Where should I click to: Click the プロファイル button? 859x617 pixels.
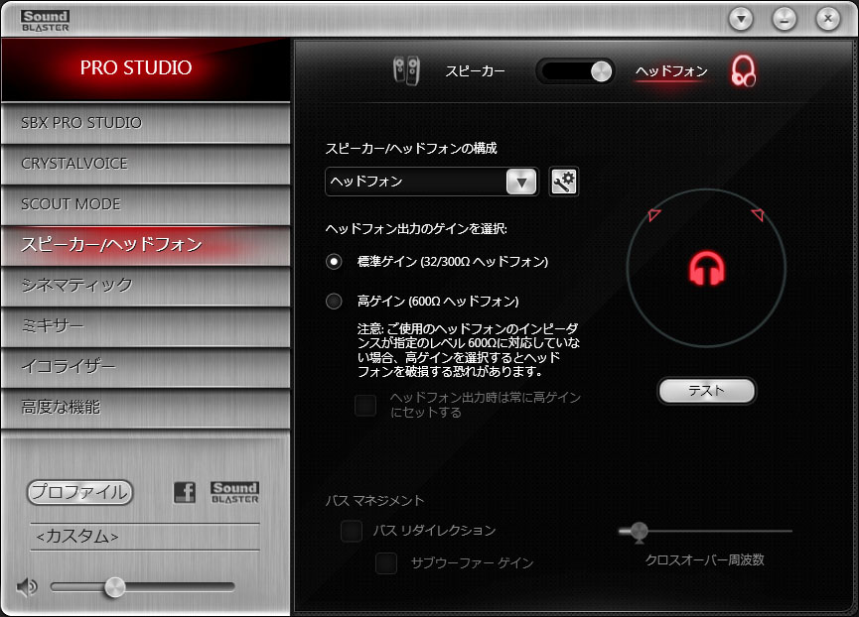[79, 492]
